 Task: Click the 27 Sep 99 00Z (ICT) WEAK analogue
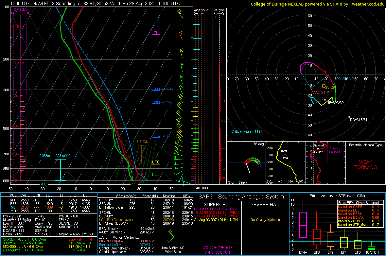pos(217,216)
